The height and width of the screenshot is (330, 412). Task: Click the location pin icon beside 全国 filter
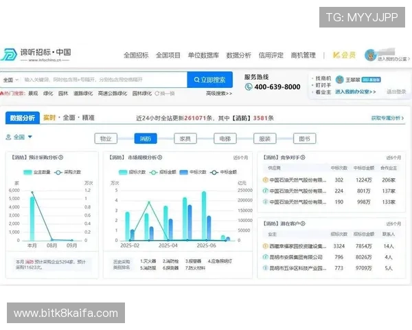click(8, 137)
